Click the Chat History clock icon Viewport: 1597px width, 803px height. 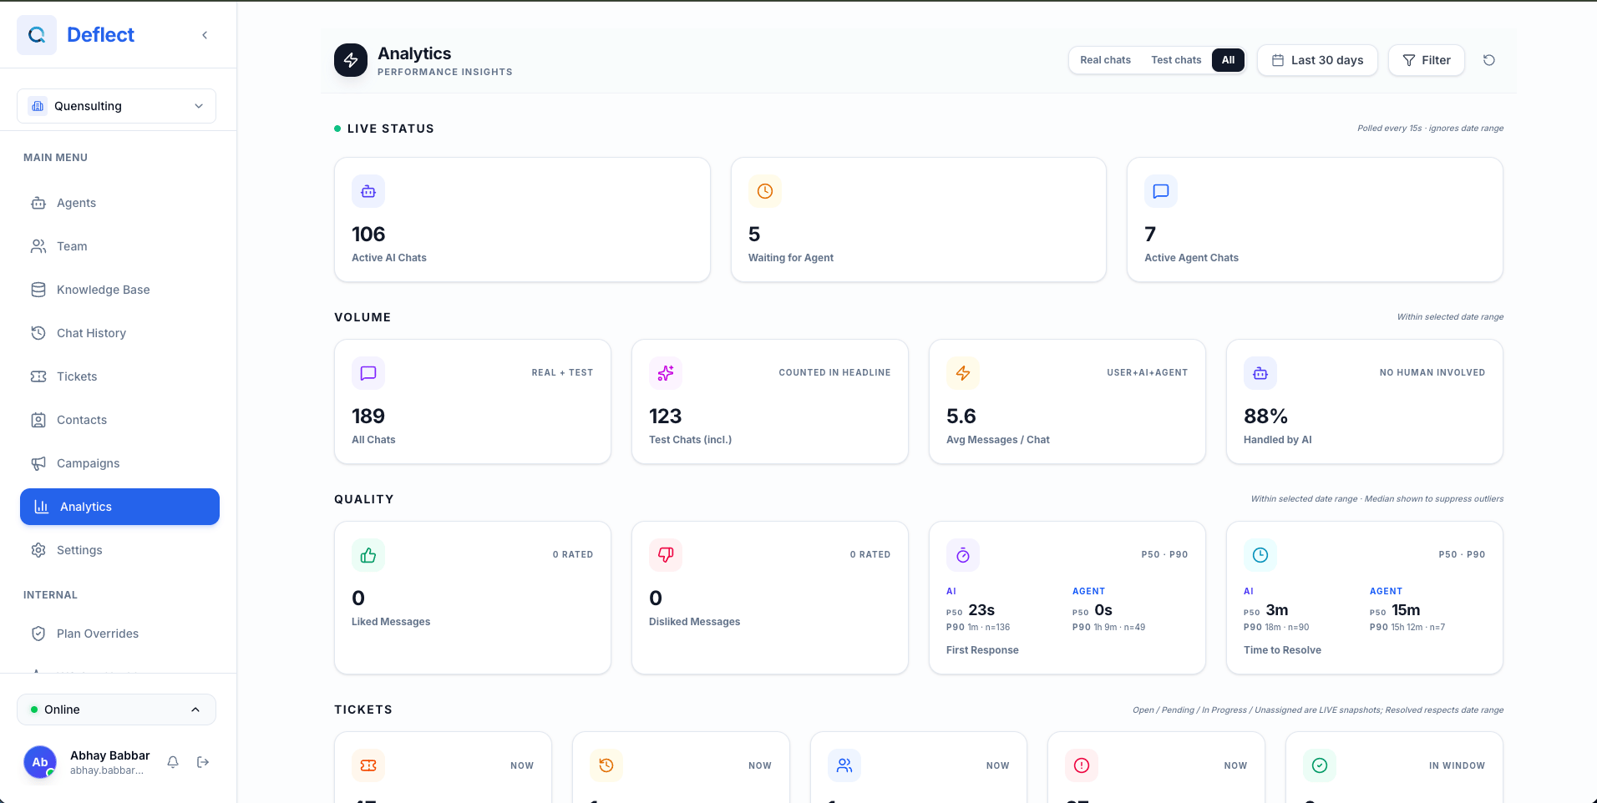pyautogui.click(x=38, y=333)
